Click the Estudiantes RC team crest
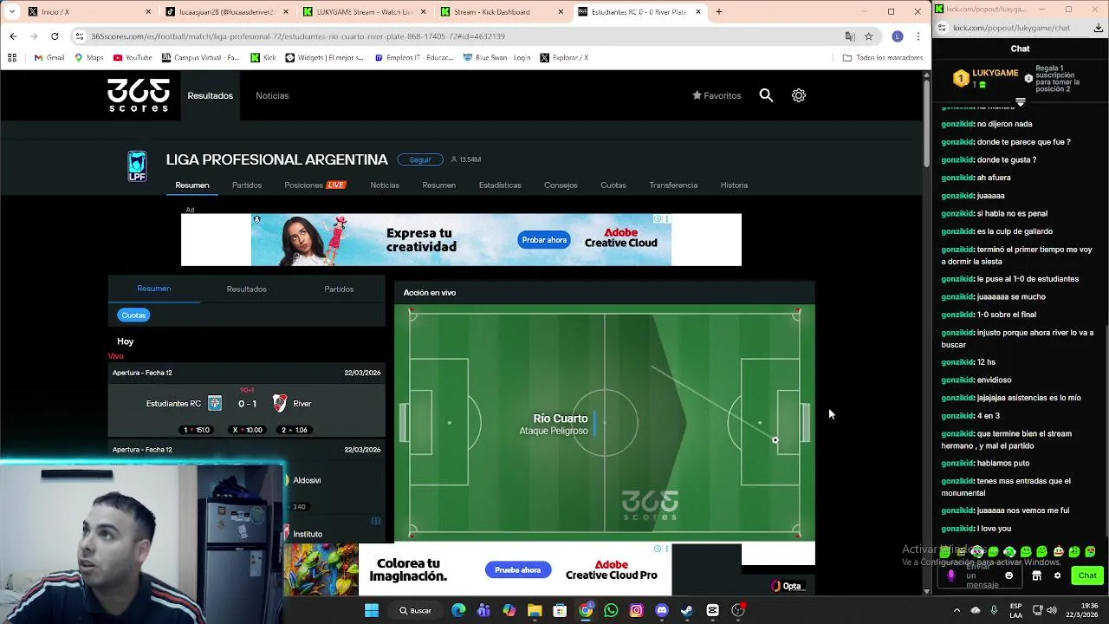 click(215, 404)
